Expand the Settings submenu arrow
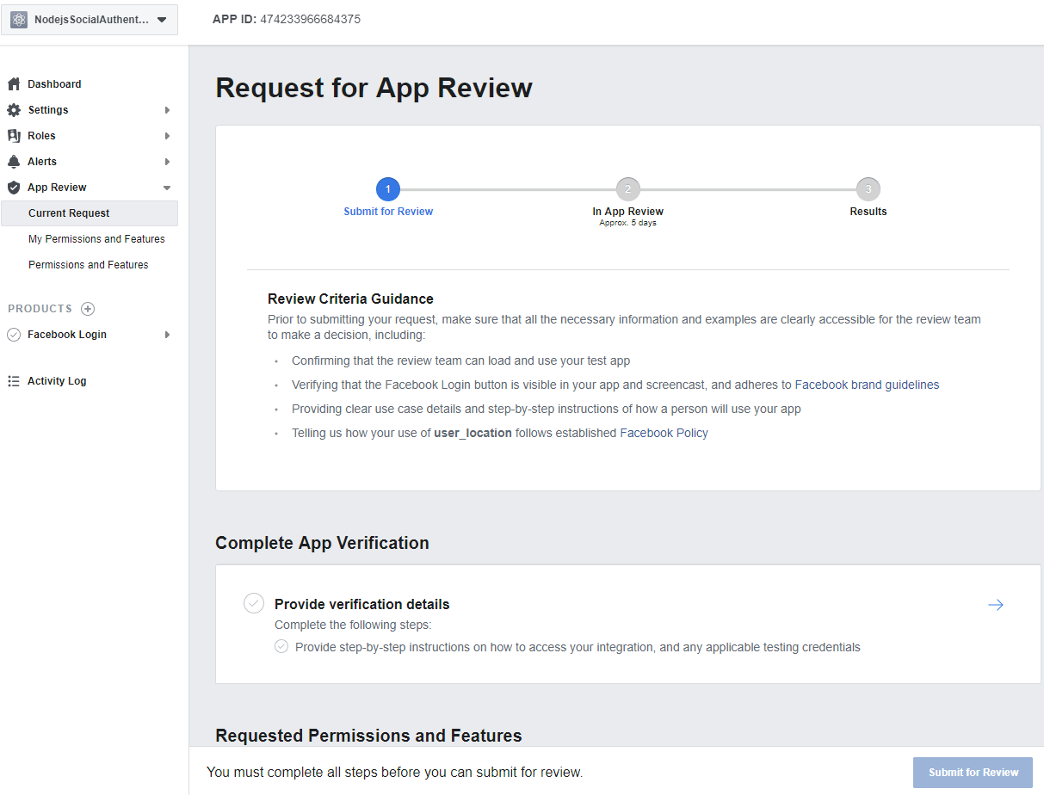 168,110
